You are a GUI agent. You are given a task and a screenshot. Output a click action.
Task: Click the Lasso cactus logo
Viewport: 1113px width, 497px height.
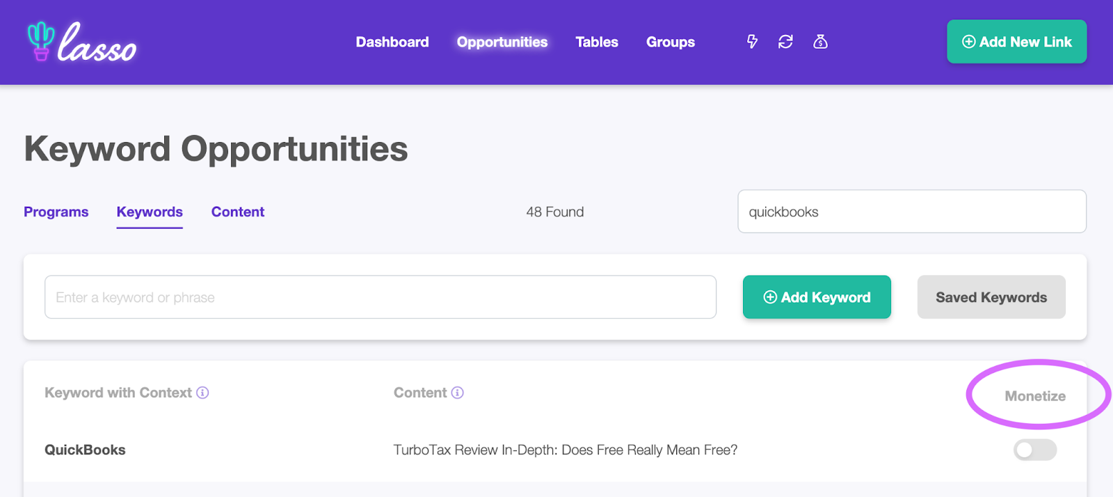(x=81, y=42)
